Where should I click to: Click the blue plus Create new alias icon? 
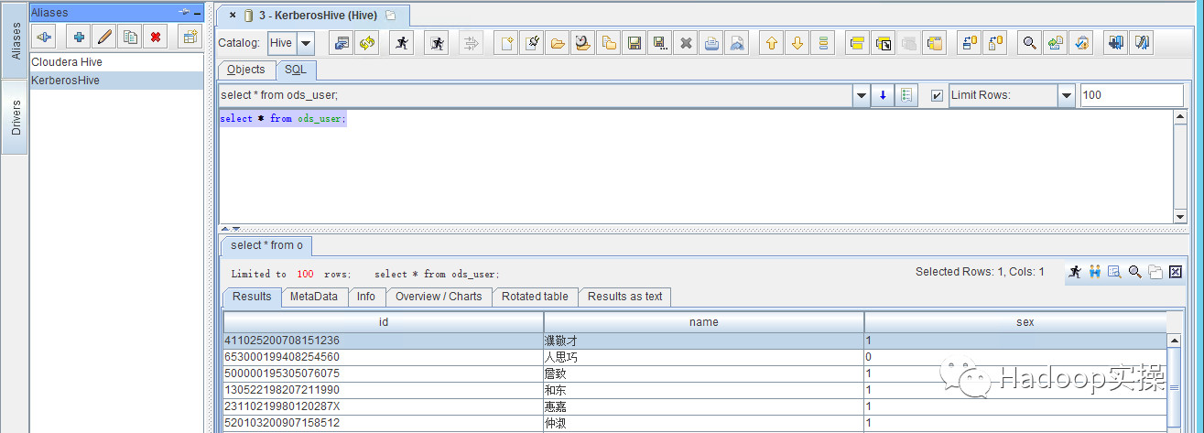[x=80, y=37]
